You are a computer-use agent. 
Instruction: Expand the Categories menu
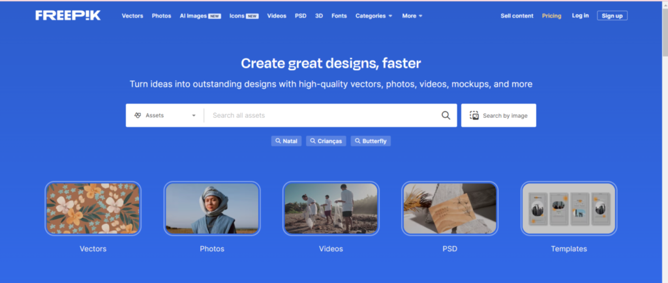[374, 16]
